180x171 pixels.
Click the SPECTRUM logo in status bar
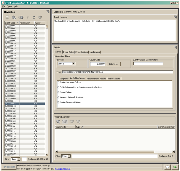9,167
